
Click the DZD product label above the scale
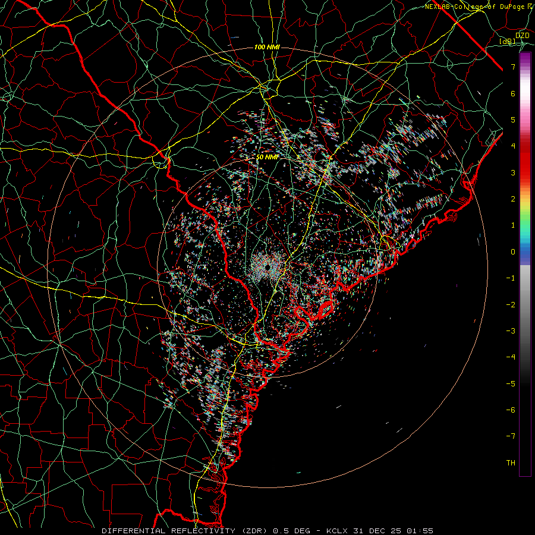click(522, 35)
